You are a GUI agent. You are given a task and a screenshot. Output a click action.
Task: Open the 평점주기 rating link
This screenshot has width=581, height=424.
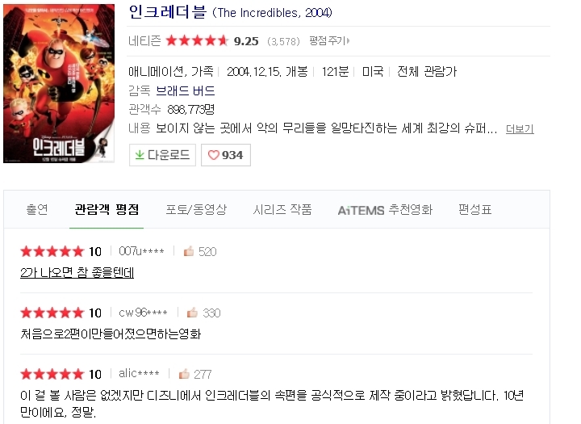tap(329, 40)
